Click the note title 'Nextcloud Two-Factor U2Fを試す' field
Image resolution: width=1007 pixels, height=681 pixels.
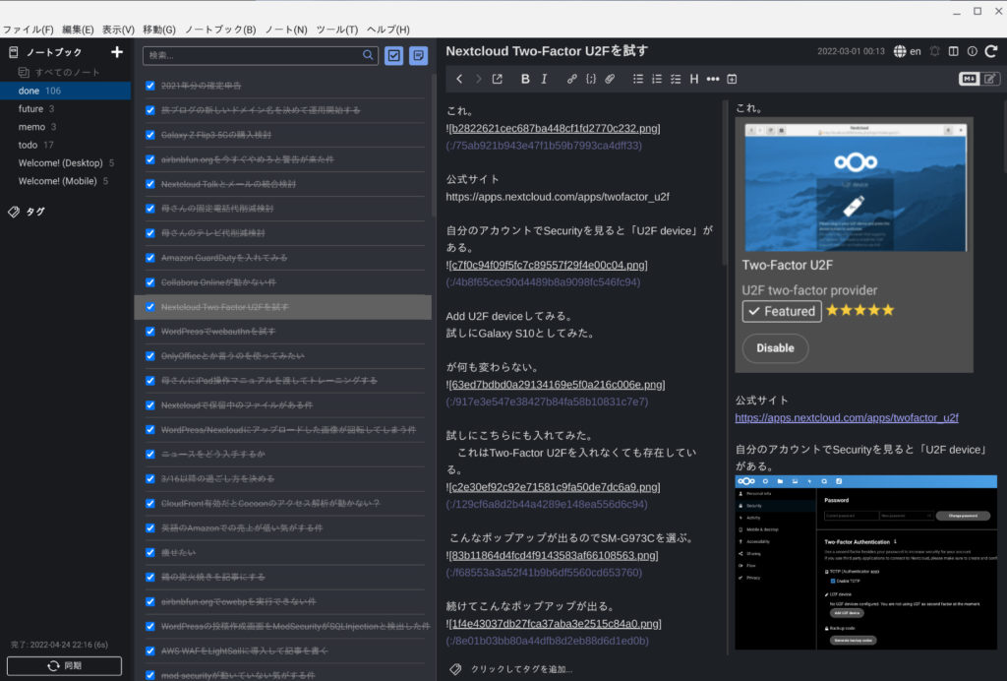pyautogui.click(x=547, y=51)
